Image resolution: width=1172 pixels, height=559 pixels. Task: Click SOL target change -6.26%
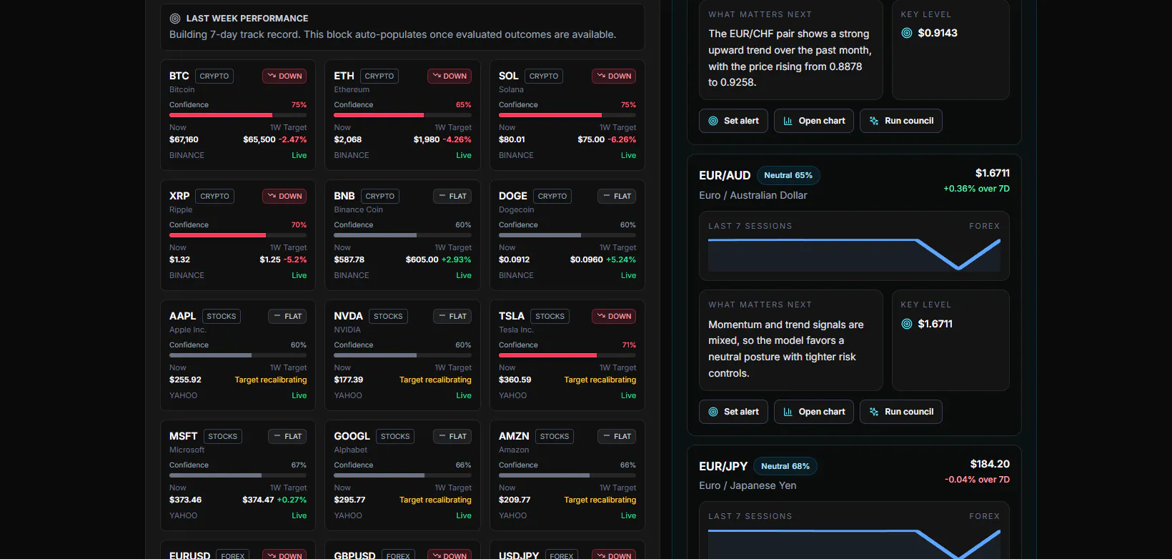[x=622, y=139]
